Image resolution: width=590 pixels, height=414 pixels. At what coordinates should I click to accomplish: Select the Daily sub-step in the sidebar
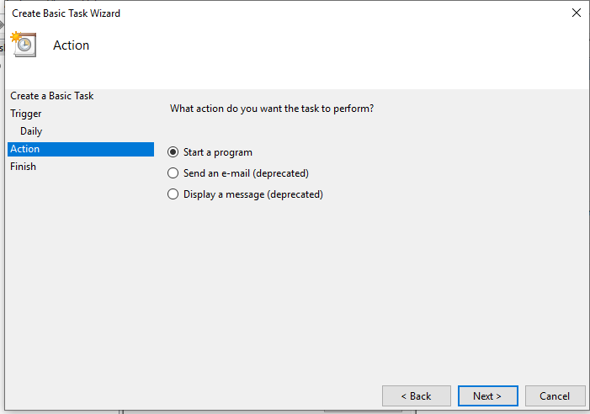point(31,131)
